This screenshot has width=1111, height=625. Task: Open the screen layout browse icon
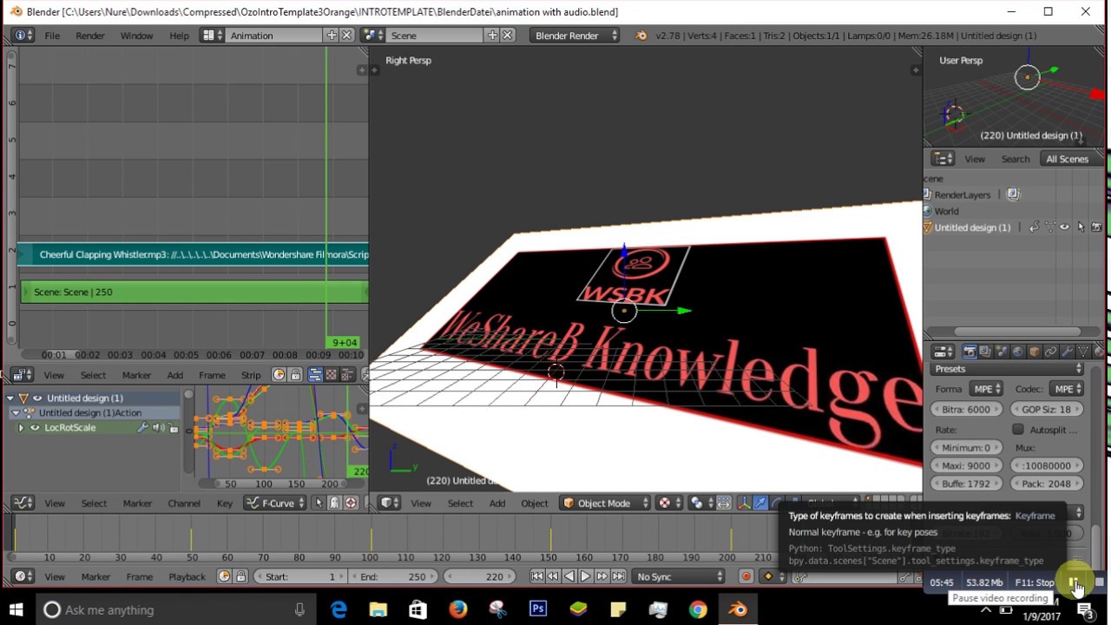click(x=212, y=36)
